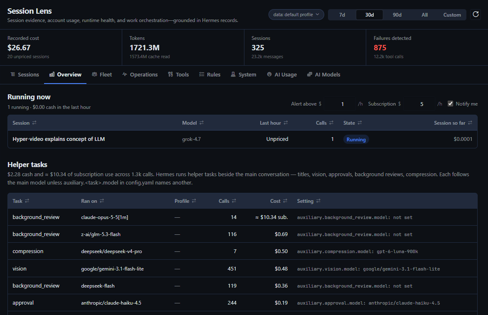Edit the Alert above dollar amount field
This screenshot has width=488, height=315.
coord(340,104)
